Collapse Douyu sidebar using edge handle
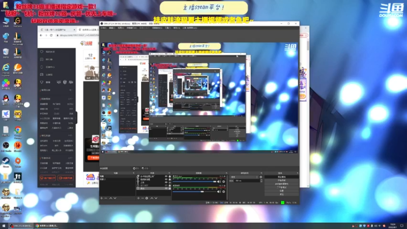The height and width of the screenshot is (229, 407). point(76,118)
